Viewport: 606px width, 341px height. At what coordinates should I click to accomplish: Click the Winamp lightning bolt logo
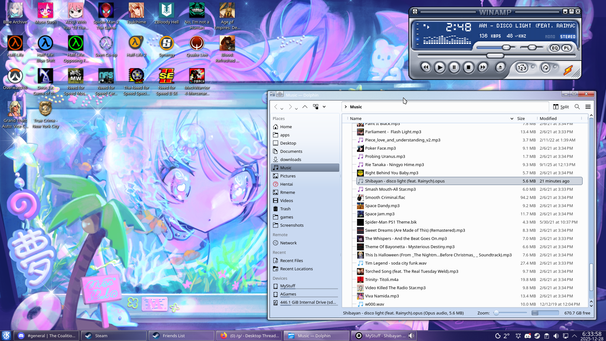pyautogui.click(x=568, y=70)
